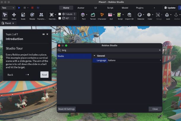This screenshot has height=121, width=181.
Task: Toggle the rotation snapping 45° checkbox
Action: pos(60,18)
